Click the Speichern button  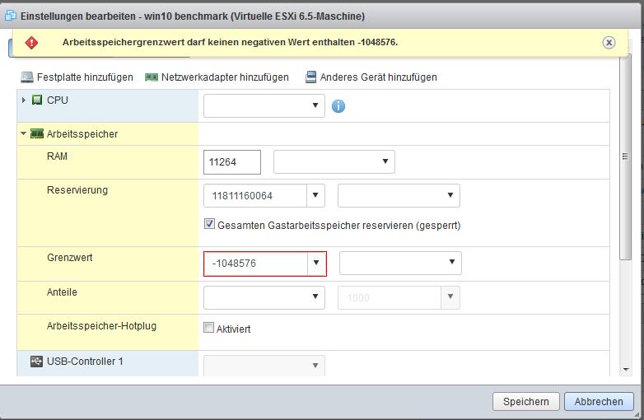point(525,402)
